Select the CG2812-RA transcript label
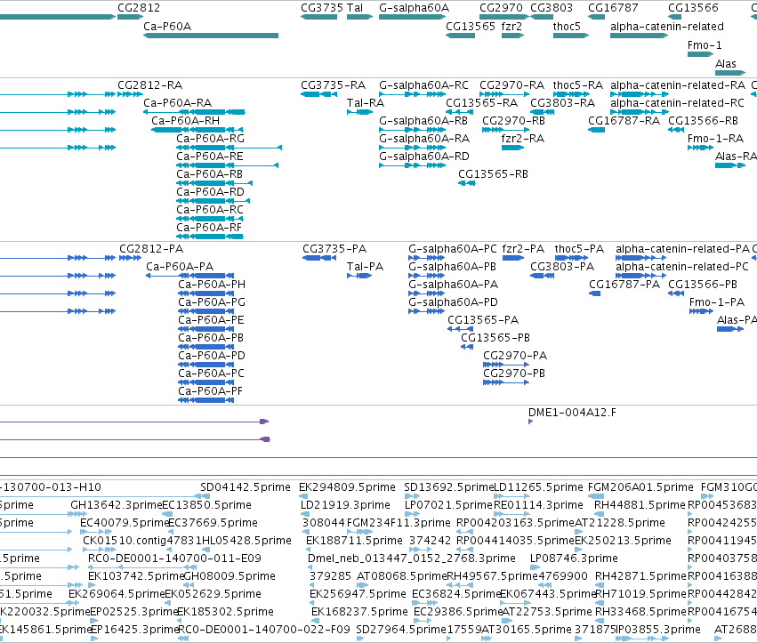The image size is (757, 643). (x=150, y=85)
